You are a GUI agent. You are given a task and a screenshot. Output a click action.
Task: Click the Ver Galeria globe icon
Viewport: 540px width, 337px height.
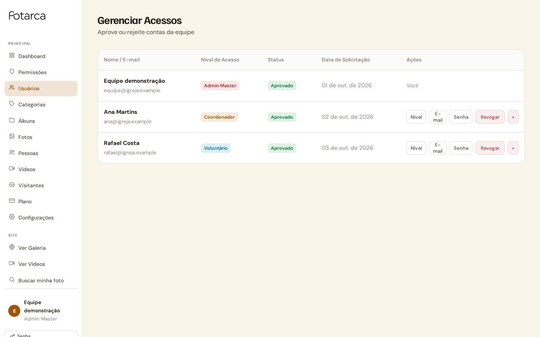click(x=12, y=247)
